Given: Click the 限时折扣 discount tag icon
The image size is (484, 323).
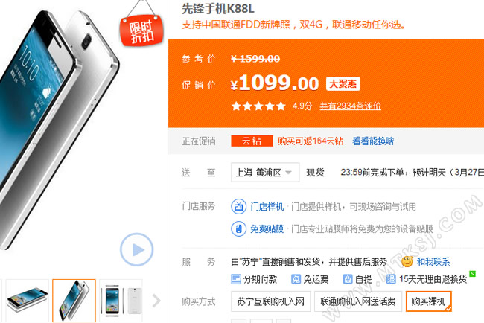Looking at the screenshot, I should [x=141, y=31].
